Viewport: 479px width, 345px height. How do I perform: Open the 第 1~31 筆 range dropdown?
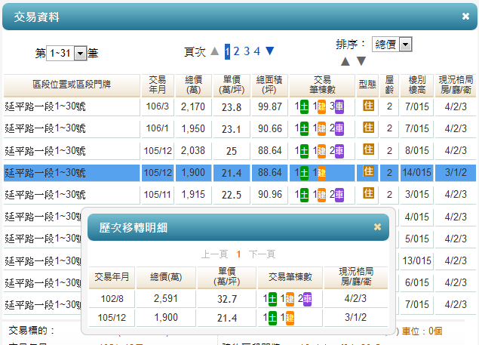(66, 53)
